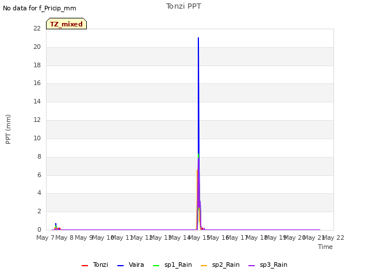Click the purple sp3_Rain legend color marker
The width and height of the screenshot is (368, 276).
pos(252,266)
